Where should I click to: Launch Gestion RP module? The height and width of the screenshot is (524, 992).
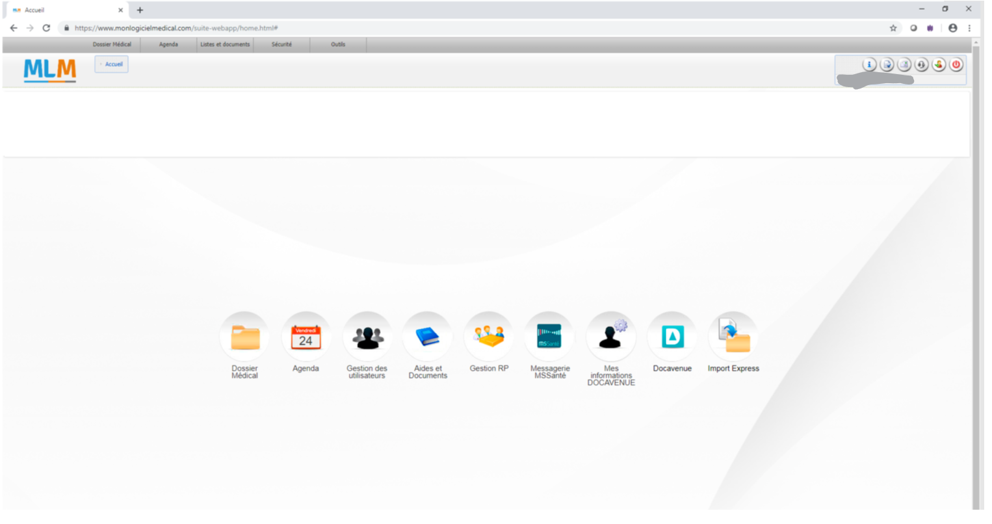click(489, 337)
